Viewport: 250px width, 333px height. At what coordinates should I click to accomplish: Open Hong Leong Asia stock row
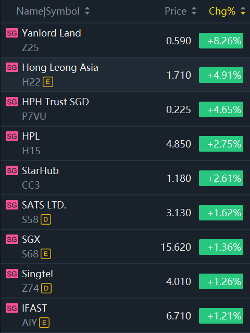pyautogui.click(x=125, y=75)
